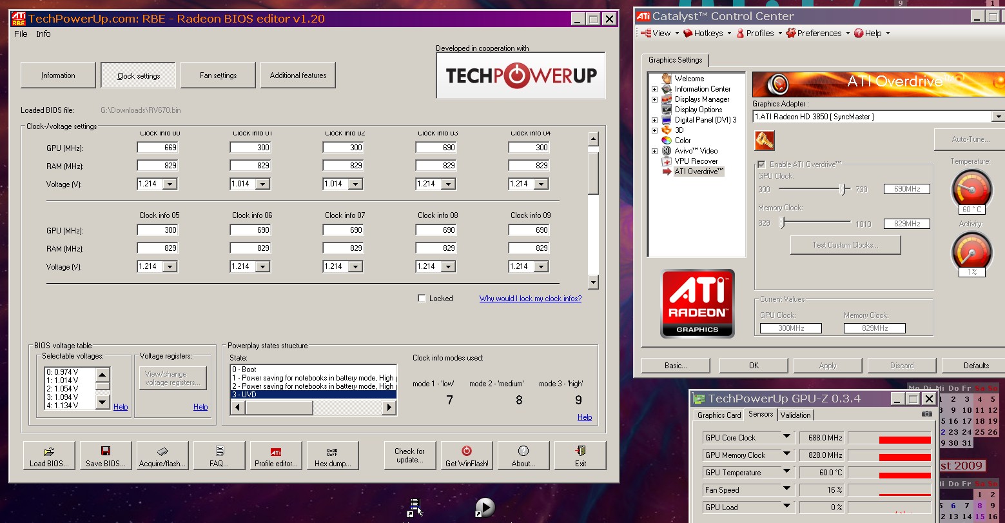Click 'Why would I lock my clock infos?' link

tap(531, 299)
